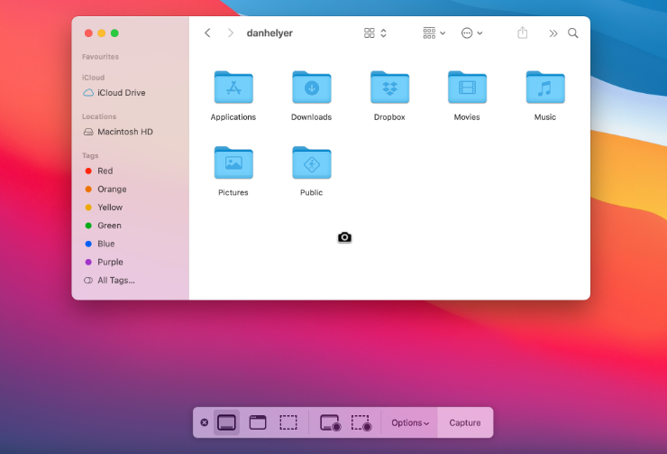
Task: Switch to icon grid view
Action: point(370,32)
